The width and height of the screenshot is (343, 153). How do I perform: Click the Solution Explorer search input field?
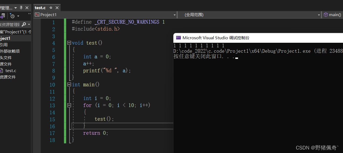tap(10, 24)
